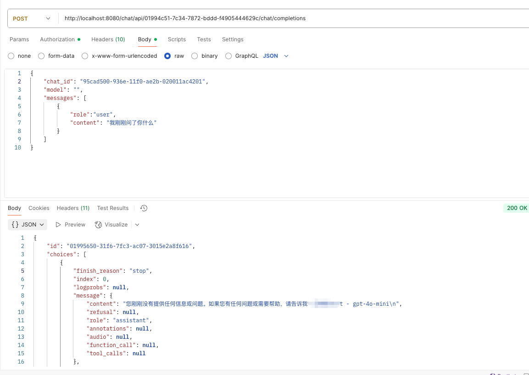
Task: Open the POST method dropdown
Action: point(32,18)
